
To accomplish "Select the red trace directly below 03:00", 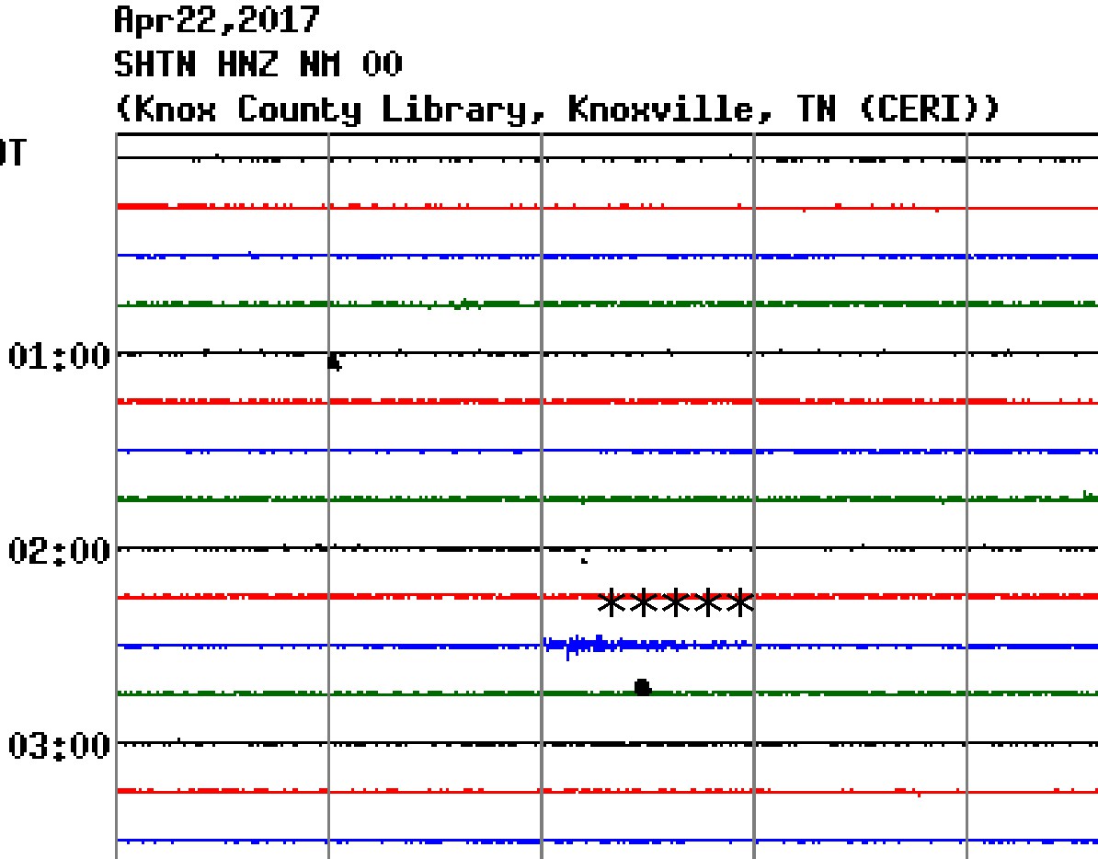I will 607,791.
